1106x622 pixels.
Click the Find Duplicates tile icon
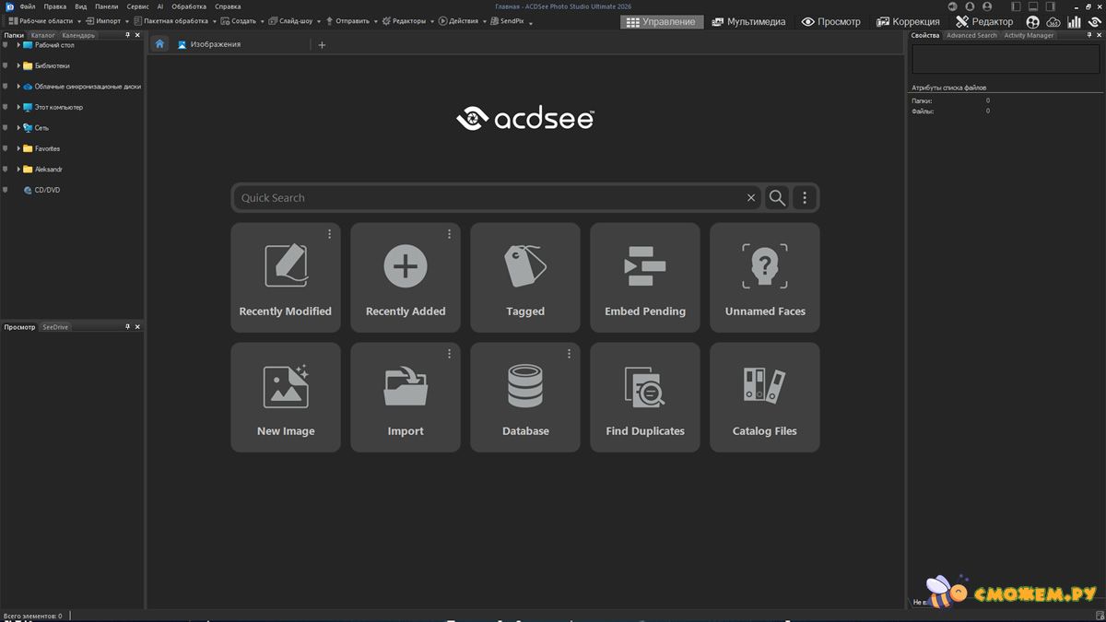coord(644,387)
